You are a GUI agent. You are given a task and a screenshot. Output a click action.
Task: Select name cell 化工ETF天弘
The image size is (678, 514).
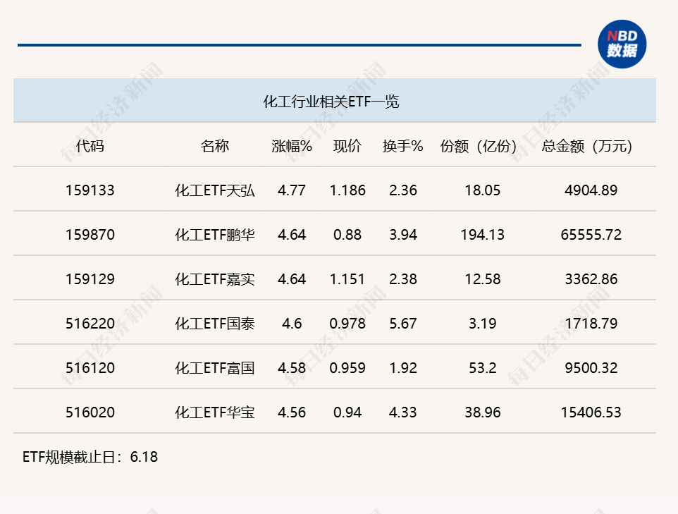tap(214, 190)
